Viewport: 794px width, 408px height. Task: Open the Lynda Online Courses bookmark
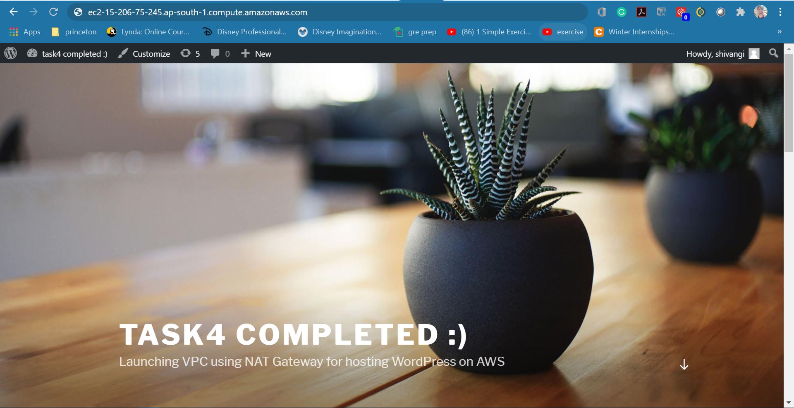pos(148,32)
